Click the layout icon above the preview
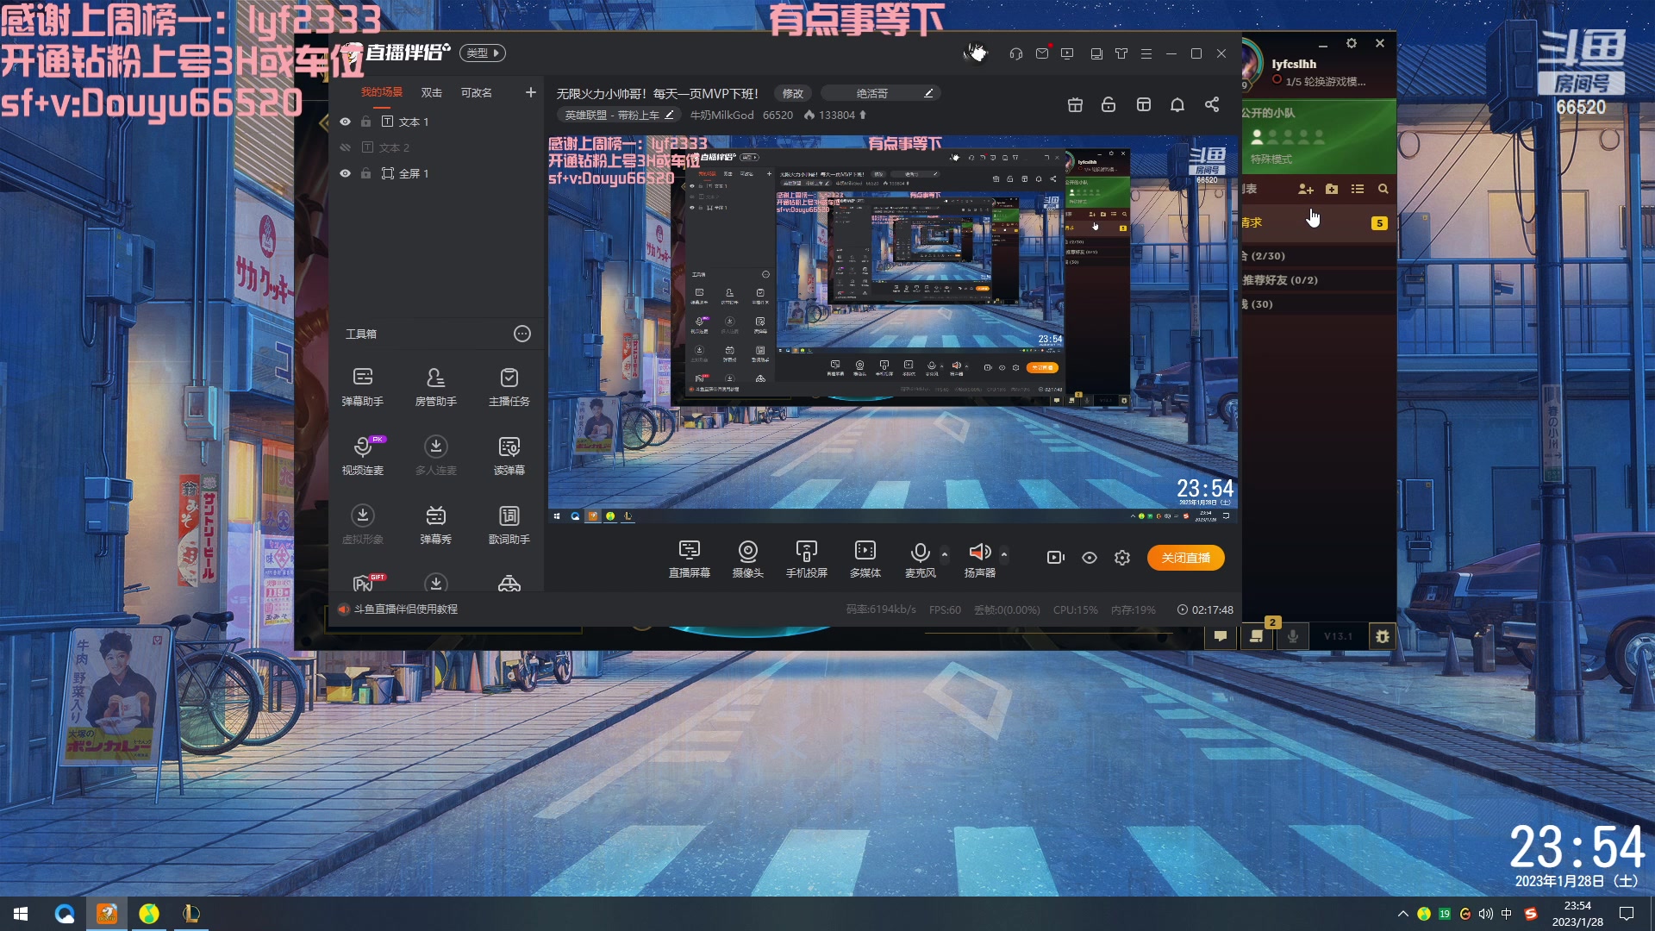This screenshot has height=931, width=1655. [x=1144, y=104]
